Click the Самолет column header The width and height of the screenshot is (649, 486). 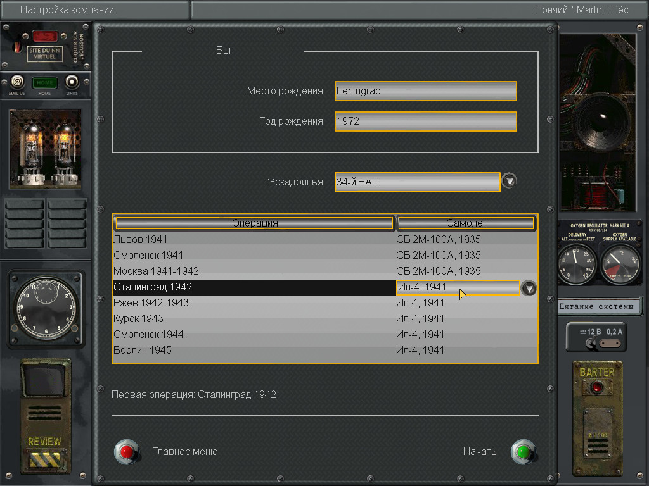(x=466, y=223)
